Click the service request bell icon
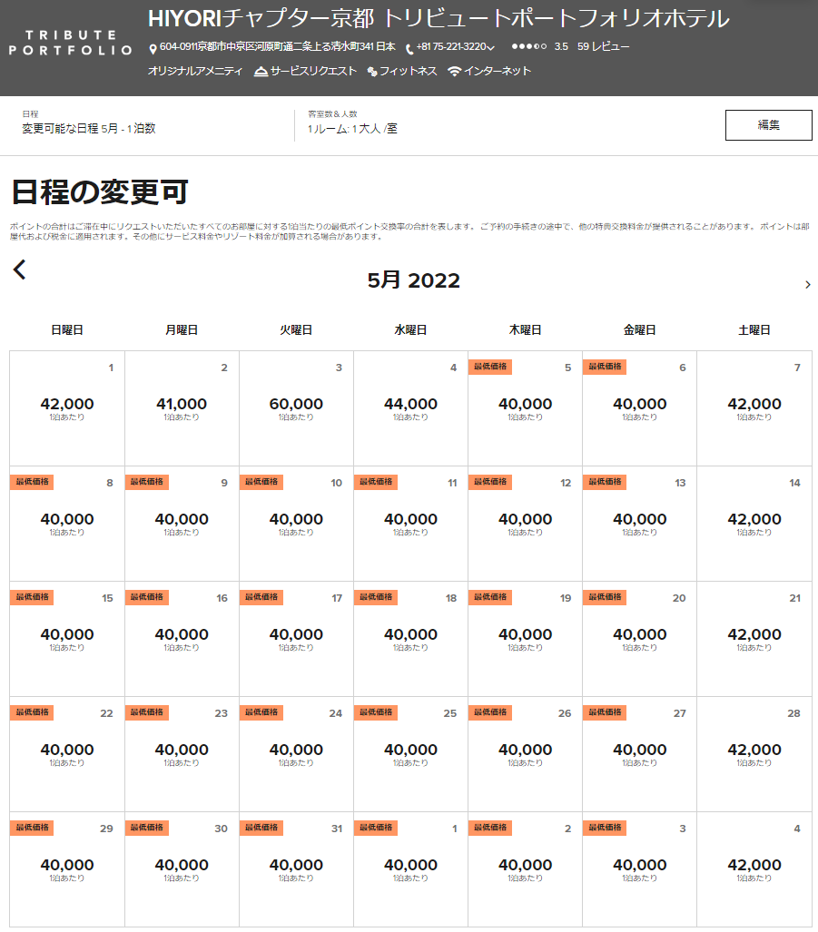The width and height of the screenshot is (818, 932). (261, 72)
